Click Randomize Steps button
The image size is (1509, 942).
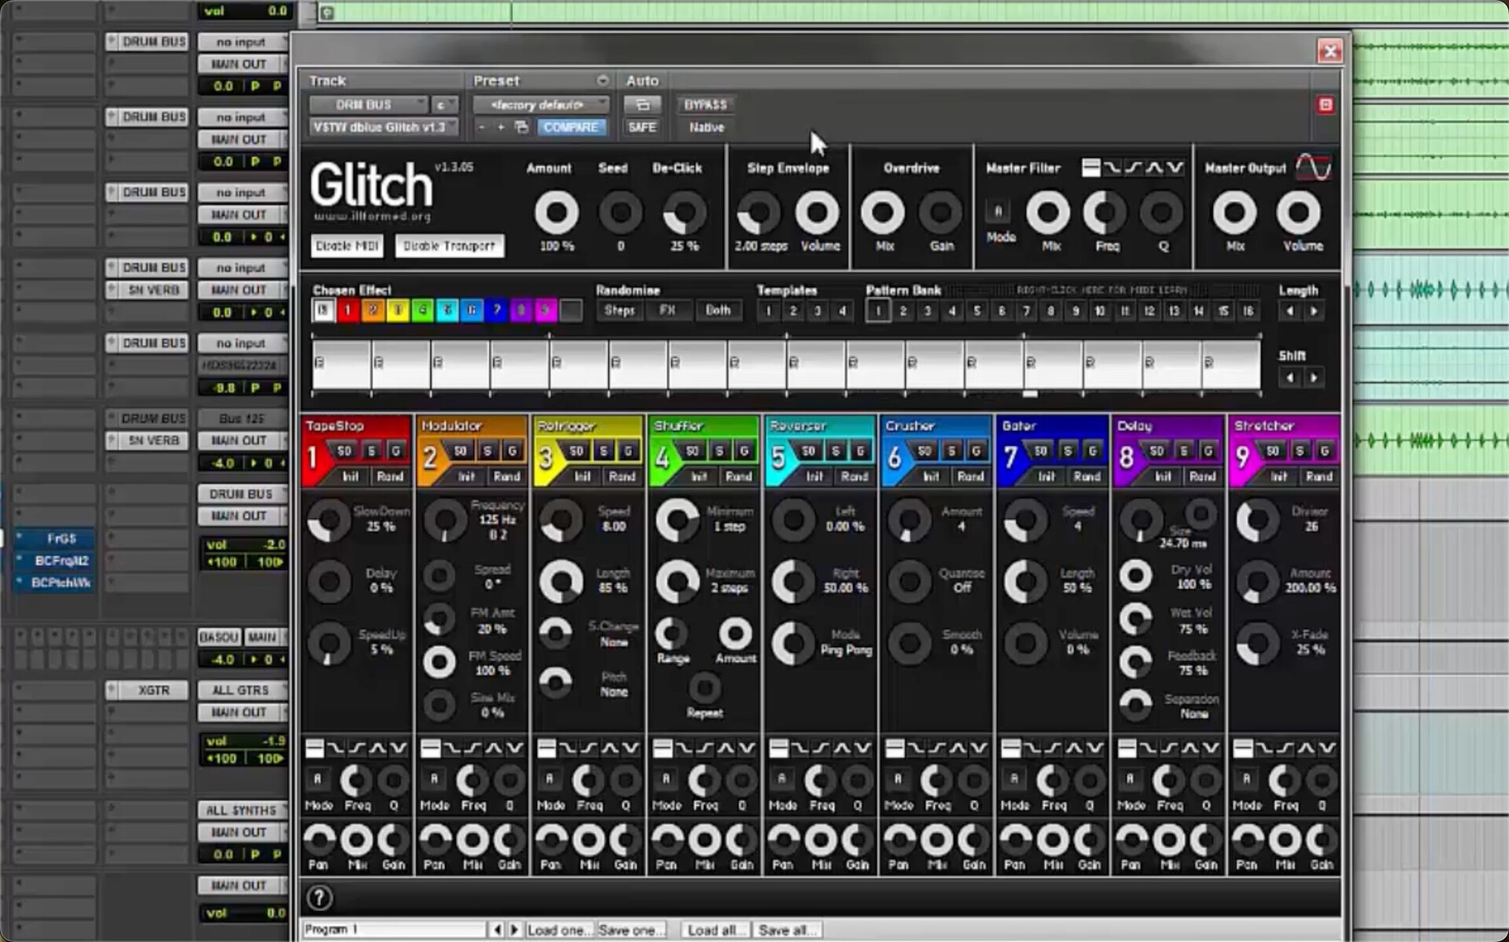click(619, 311)
